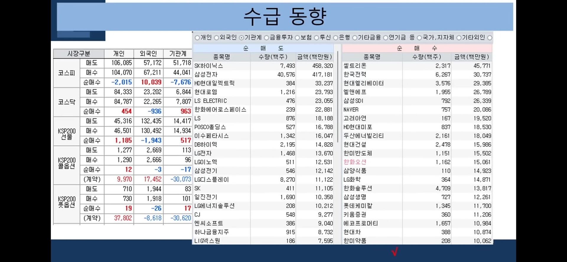Select the 삼성전자 row
Image resolution: width=567 pixels, height=262 pixels.
click(x=263, y=75)
